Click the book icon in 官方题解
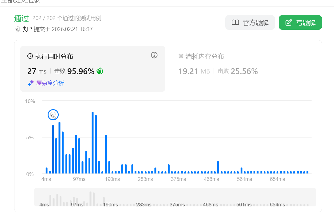The image size is (334, 219). tap(235, 23)
